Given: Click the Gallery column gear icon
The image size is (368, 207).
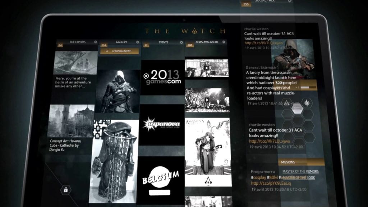Looking at the screenshot, I should 138,42.
